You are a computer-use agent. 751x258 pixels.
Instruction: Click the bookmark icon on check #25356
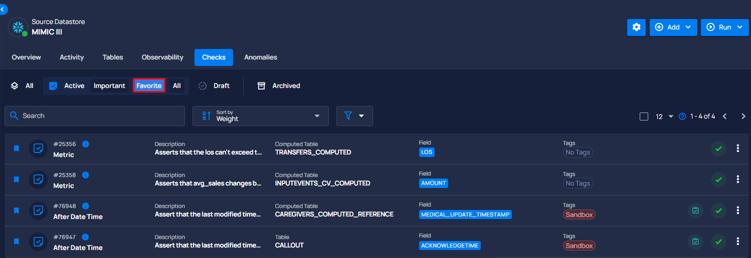click(x=16, y=148)
